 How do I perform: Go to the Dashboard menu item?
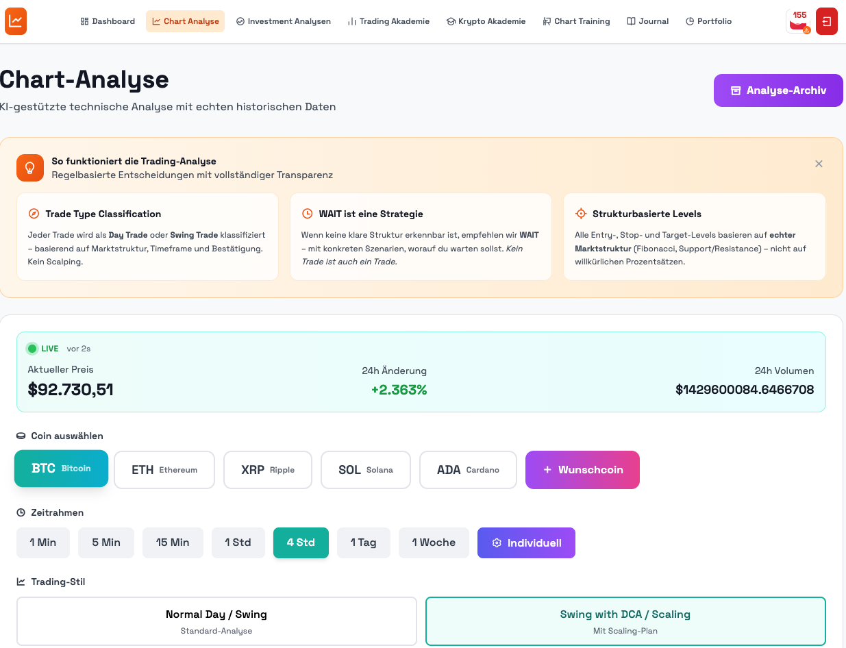108,21
